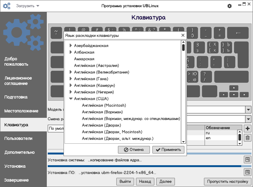Go to Добро пожаловать step
The height and width of the screenshot is (187, 253).
16,61
